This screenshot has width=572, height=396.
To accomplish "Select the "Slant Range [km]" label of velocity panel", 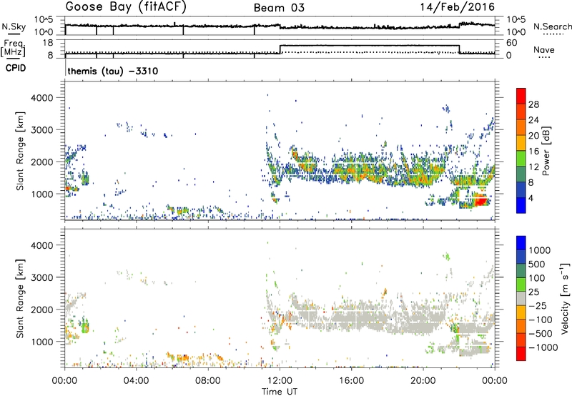I will pyautogui.click(x=20, y=298).
